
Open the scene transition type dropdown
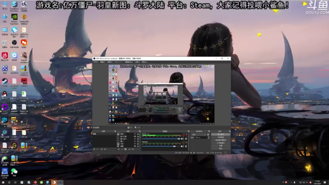click(199, 134)
